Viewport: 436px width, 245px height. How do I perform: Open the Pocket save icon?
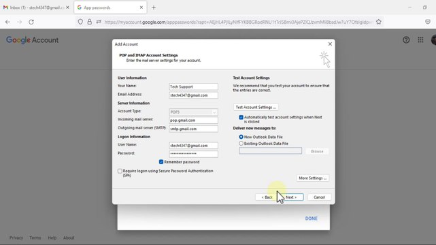coord(428,22)
